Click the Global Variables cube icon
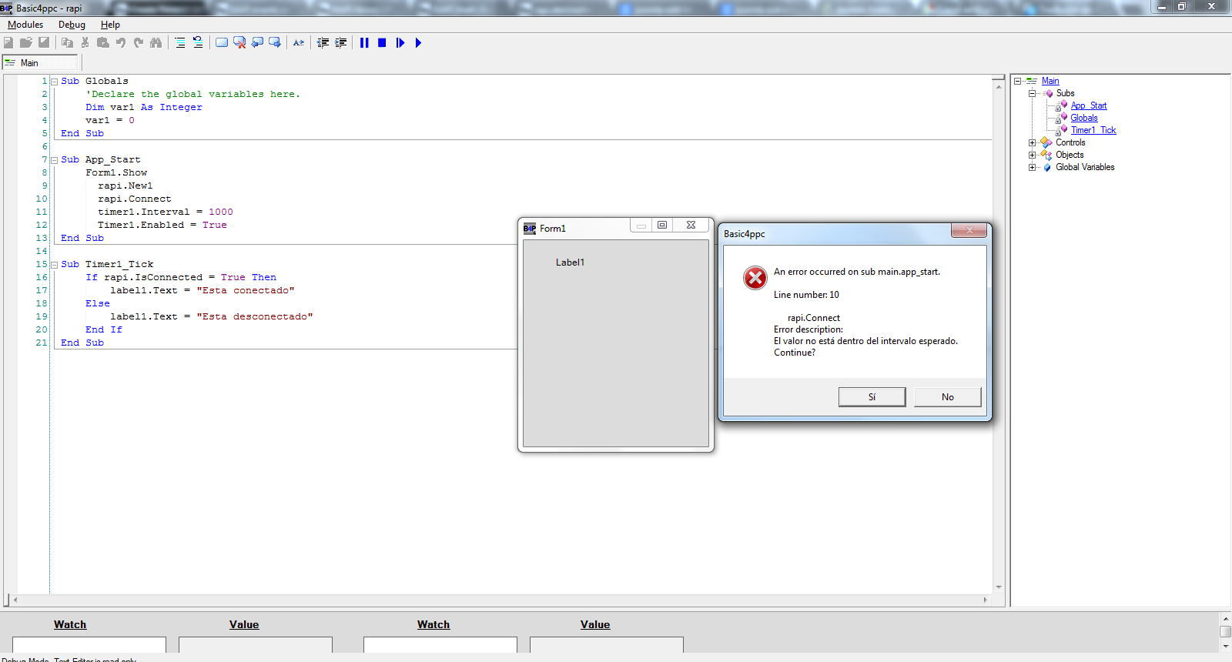This screenshot has height=662, width=1232. click(x=1047, y=167)
